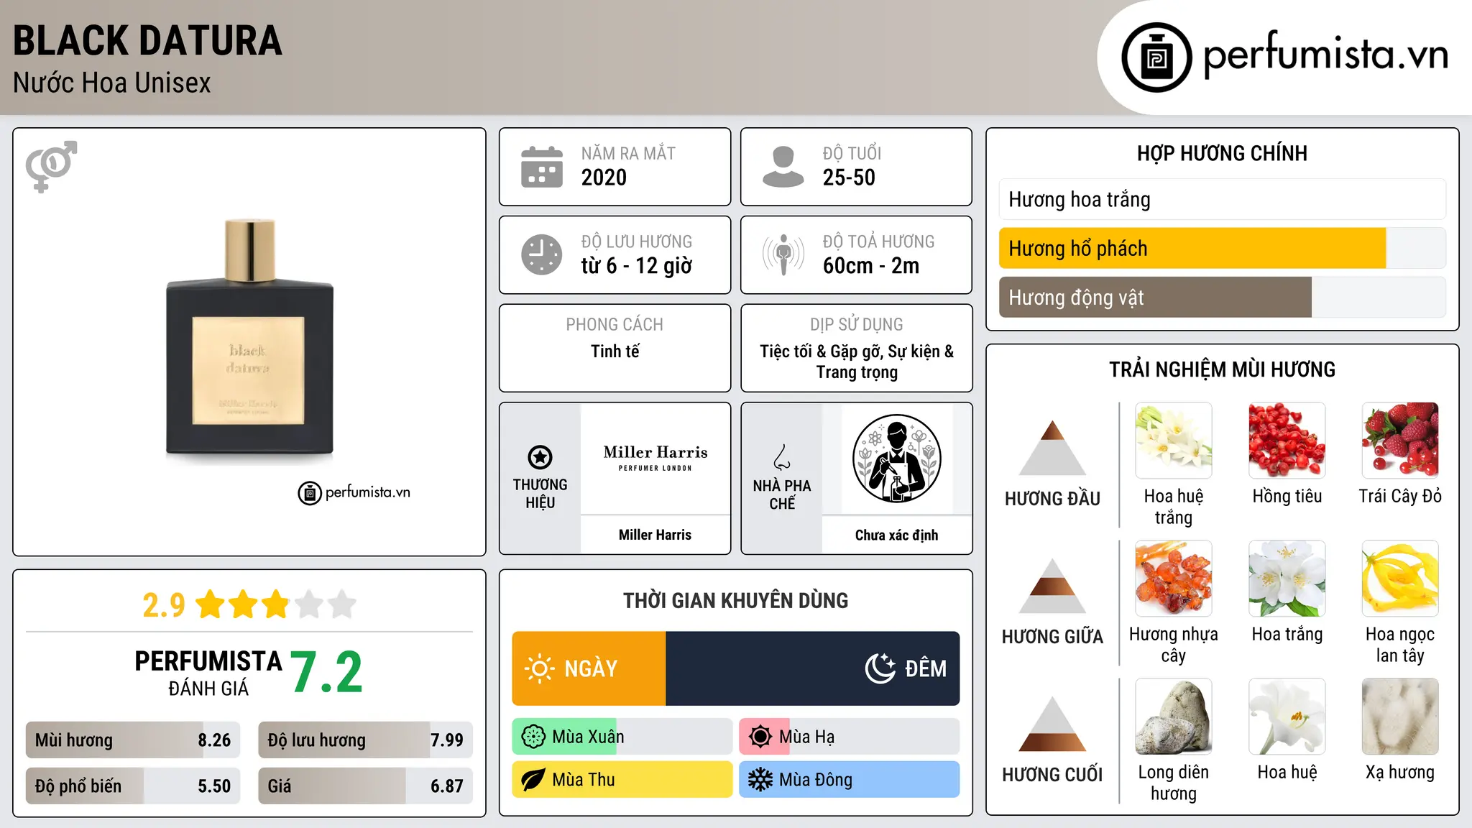The width and height of the screenshot is (1472, 828).
Task: Click the sun icon for Mùa Hạ
Action: pyautogui.click(x=760, y=737)
